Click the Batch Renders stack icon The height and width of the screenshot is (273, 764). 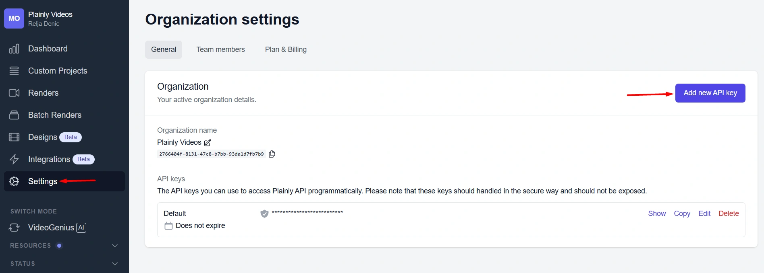14,115
